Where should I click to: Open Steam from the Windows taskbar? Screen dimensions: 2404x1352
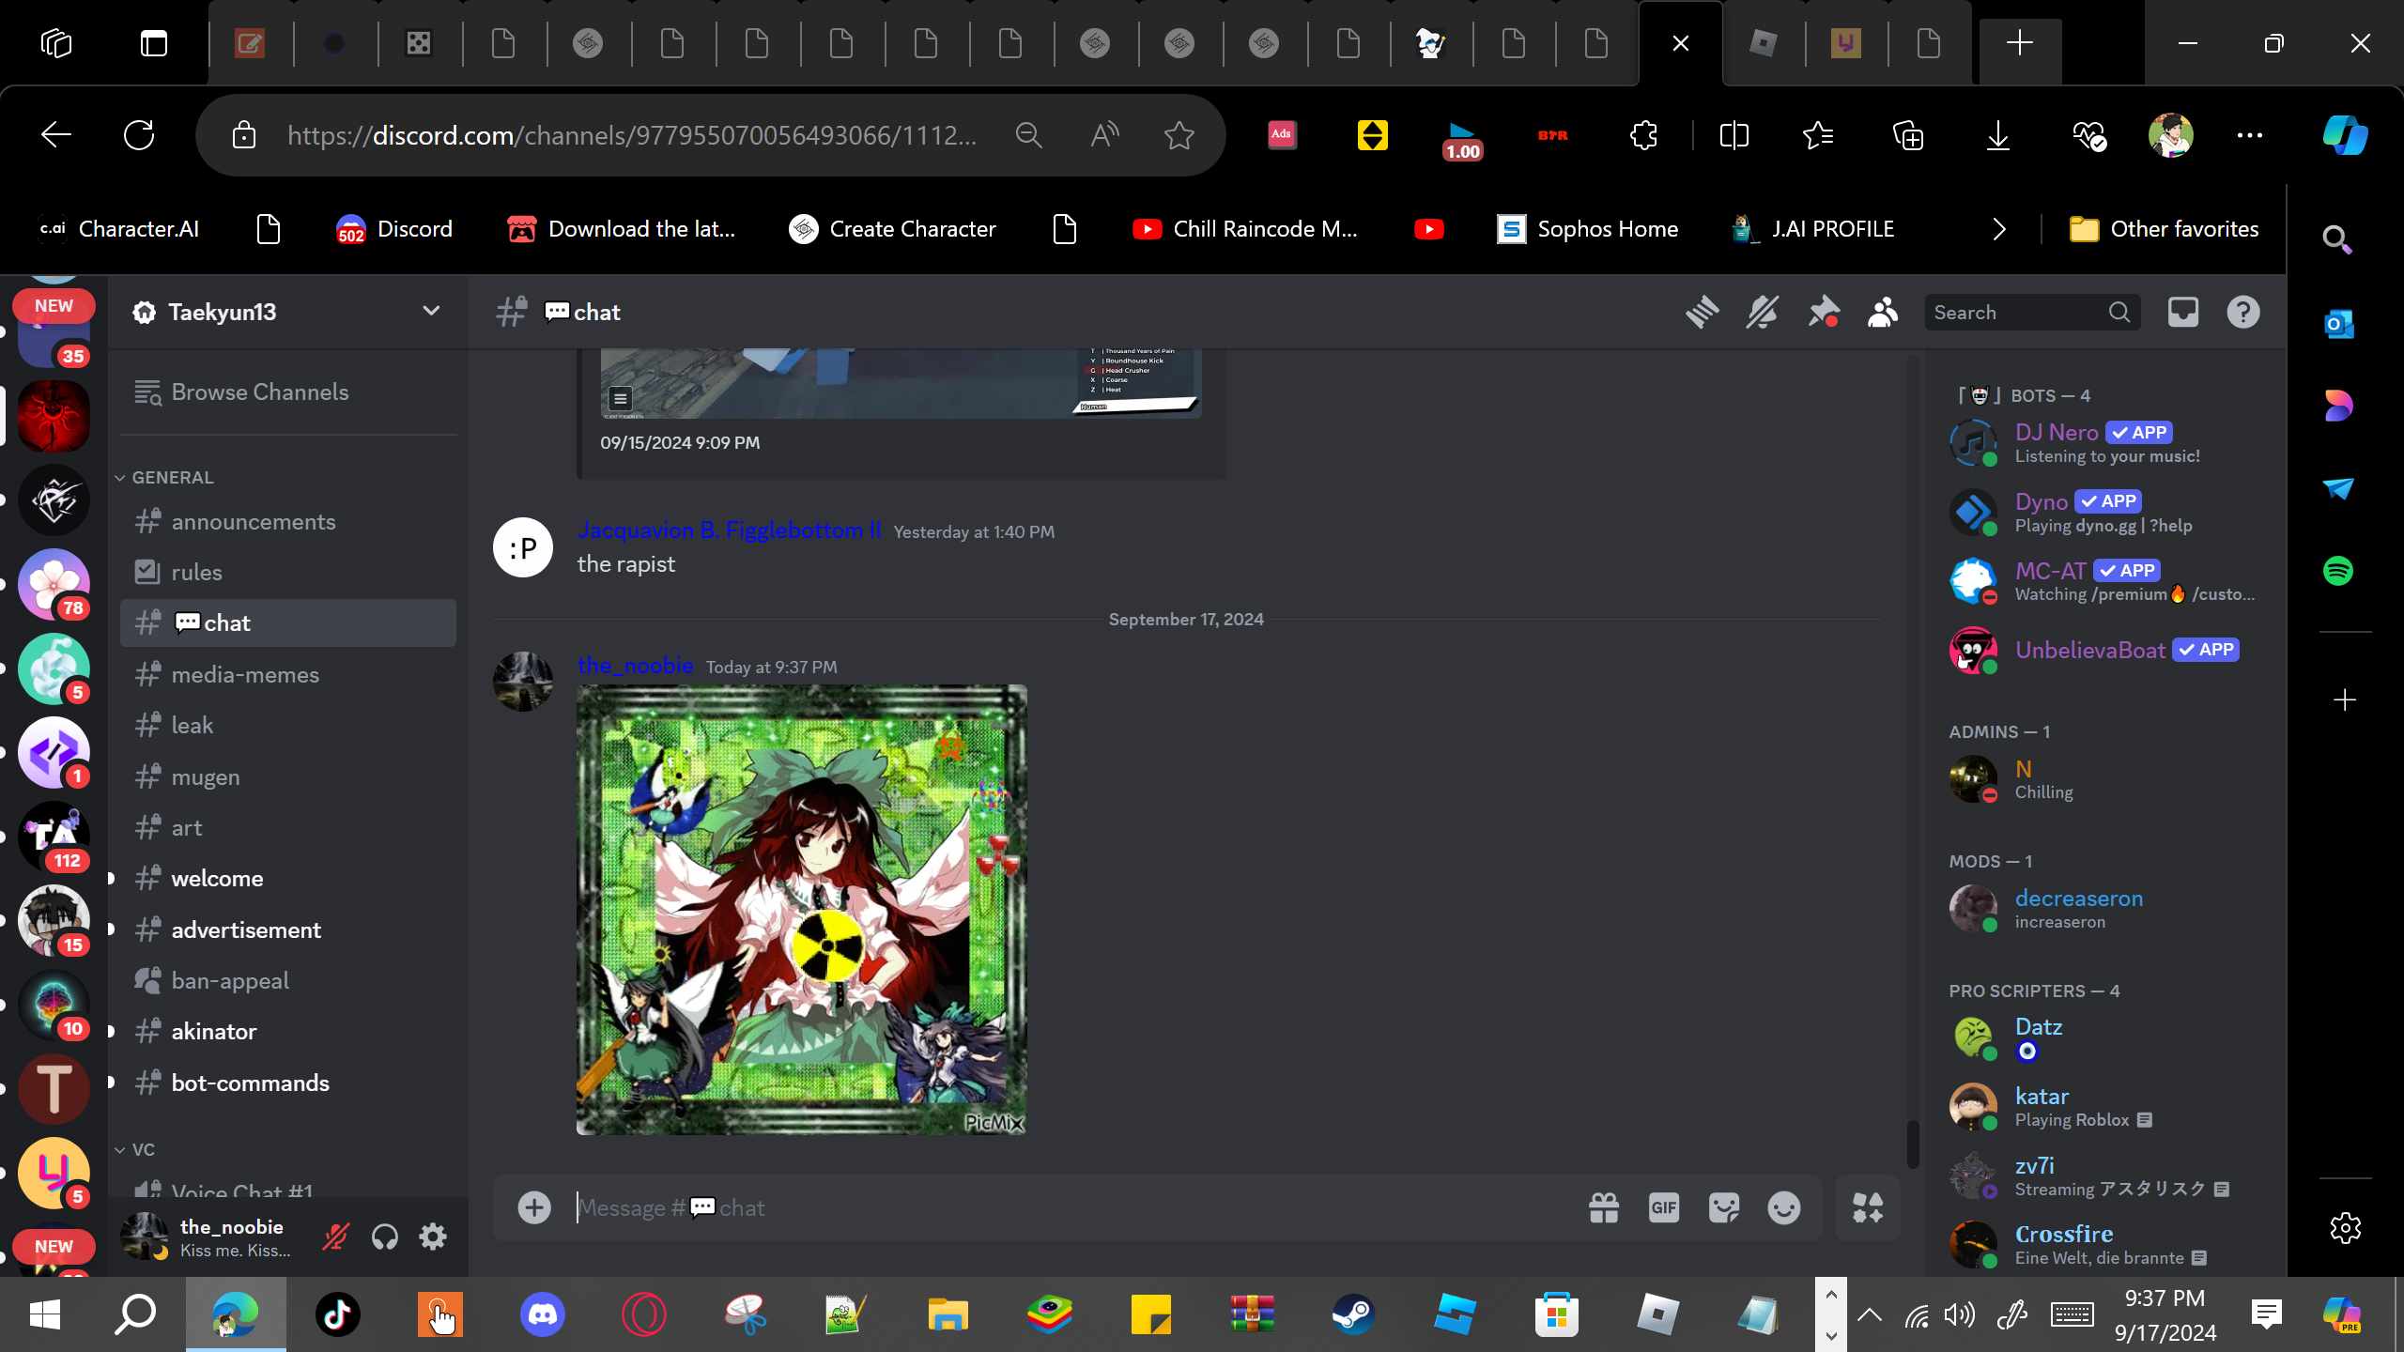pos(1353,1314)
